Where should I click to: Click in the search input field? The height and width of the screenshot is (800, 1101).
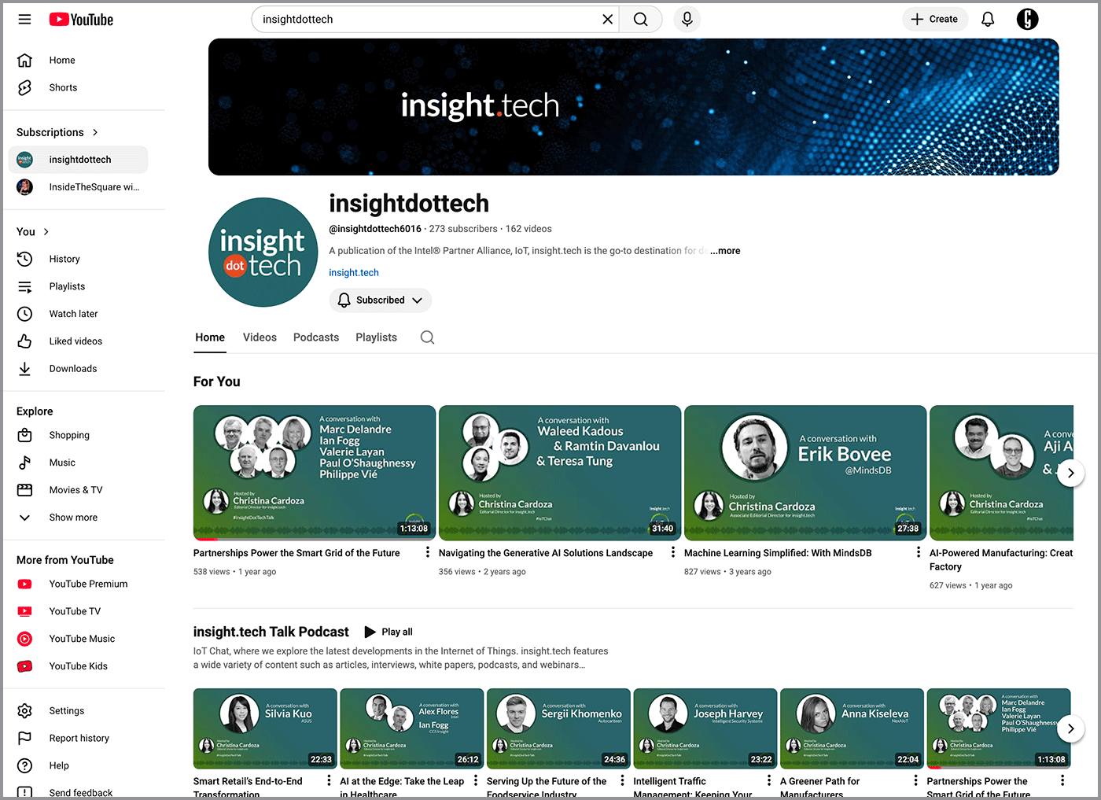(x=429, y=19)
